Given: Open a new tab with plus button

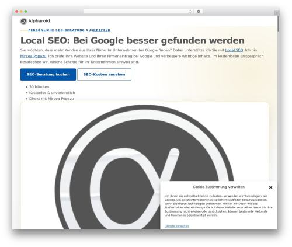Looking at the screenshot, I should (277, 13).
